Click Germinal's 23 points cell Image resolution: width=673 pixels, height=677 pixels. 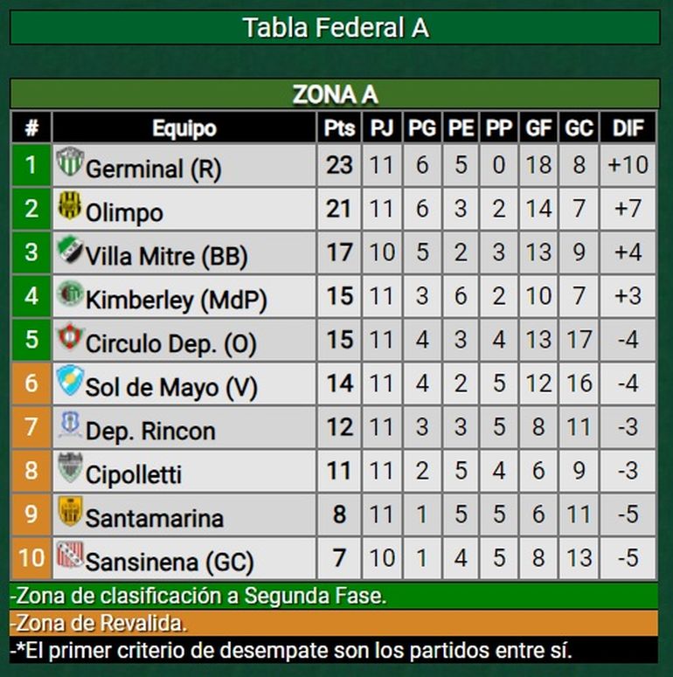pos(339,165)
